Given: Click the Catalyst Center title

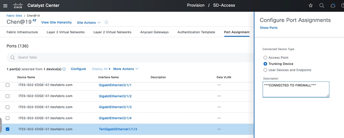Looking at the screenshot, I should click(44, 5).
